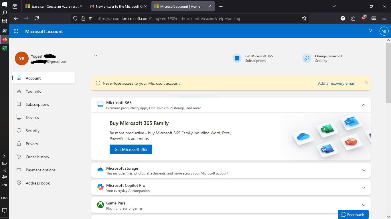Image resolution: width=391 pixels, height=219 pixels.
Task: Click the Microsoft account header title
Action: (44, 31)
